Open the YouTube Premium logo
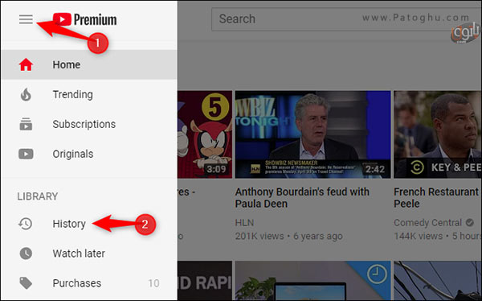Screen dimensions: 482x301 point(85,19)
